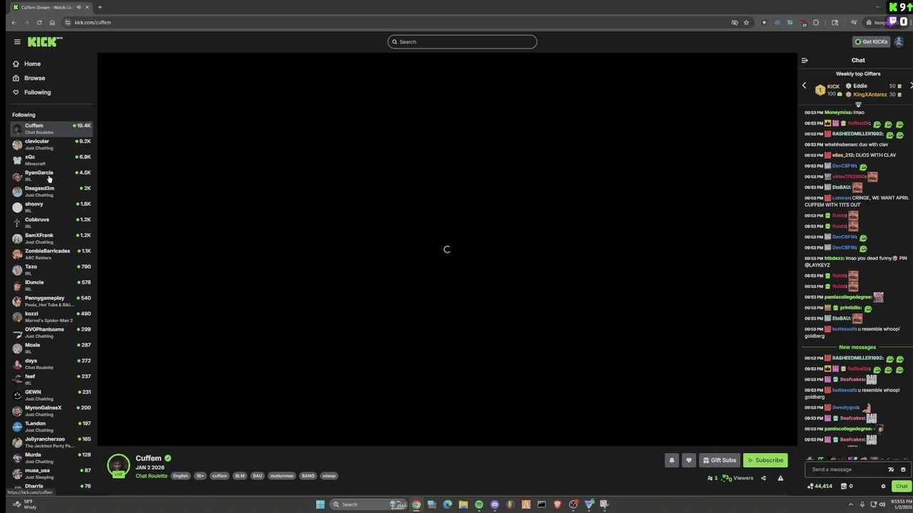Open the hamburger sidebar menu
913x513 pixels.
pos(17,42)
